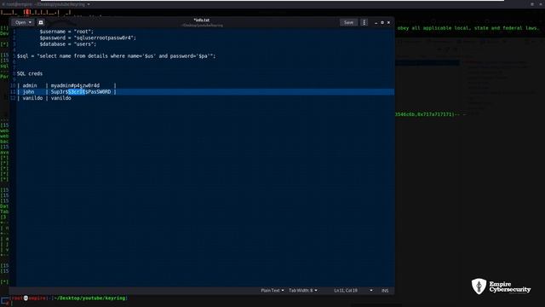Click the $password = "sqluserrootpassw0r4" line
This screenshot has height=307, width=545.
click(x=88, y=38)
